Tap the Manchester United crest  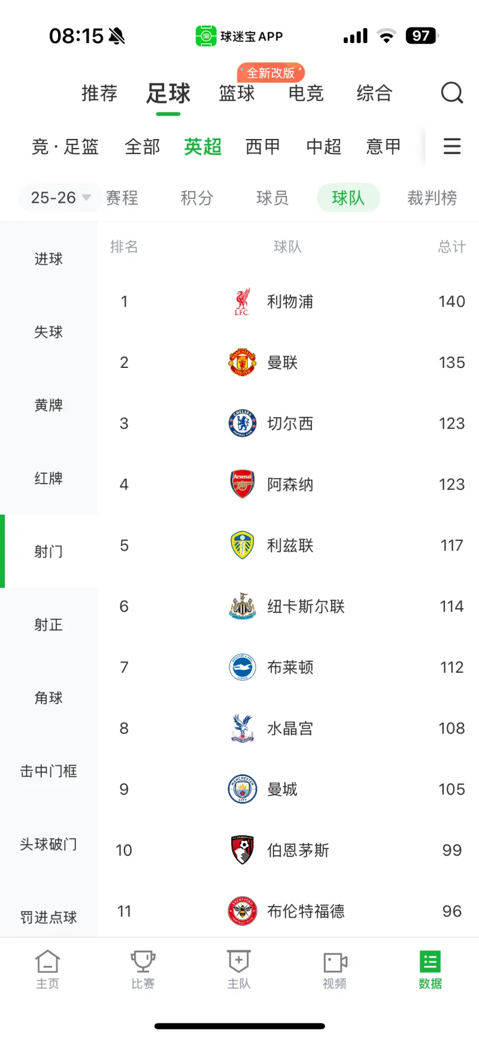click(x=242, y=363)
